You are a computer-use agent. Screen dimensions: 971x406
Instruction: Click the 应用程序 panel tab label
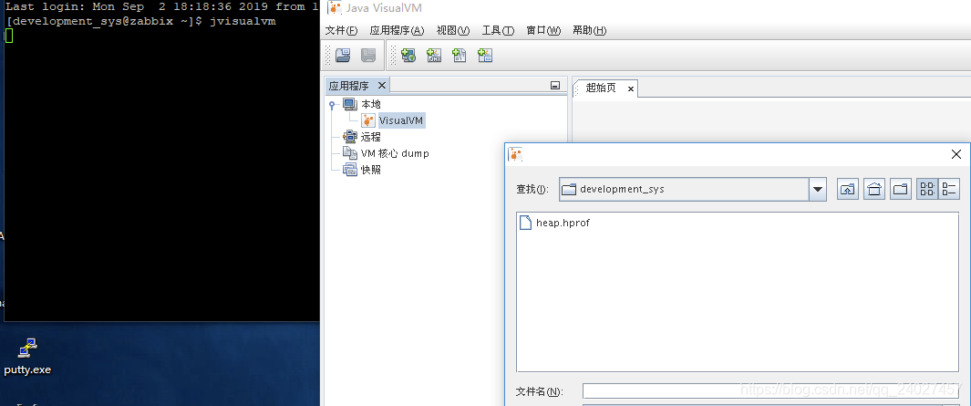[x=348, y=86]
